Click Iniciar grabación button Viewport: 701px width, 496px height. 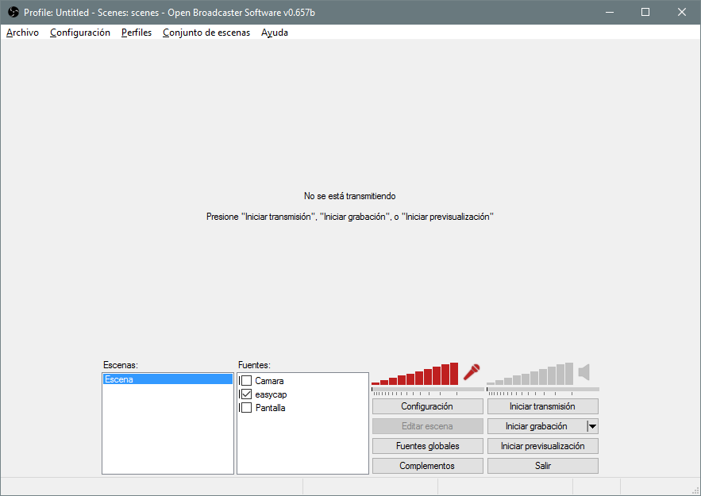537,426
